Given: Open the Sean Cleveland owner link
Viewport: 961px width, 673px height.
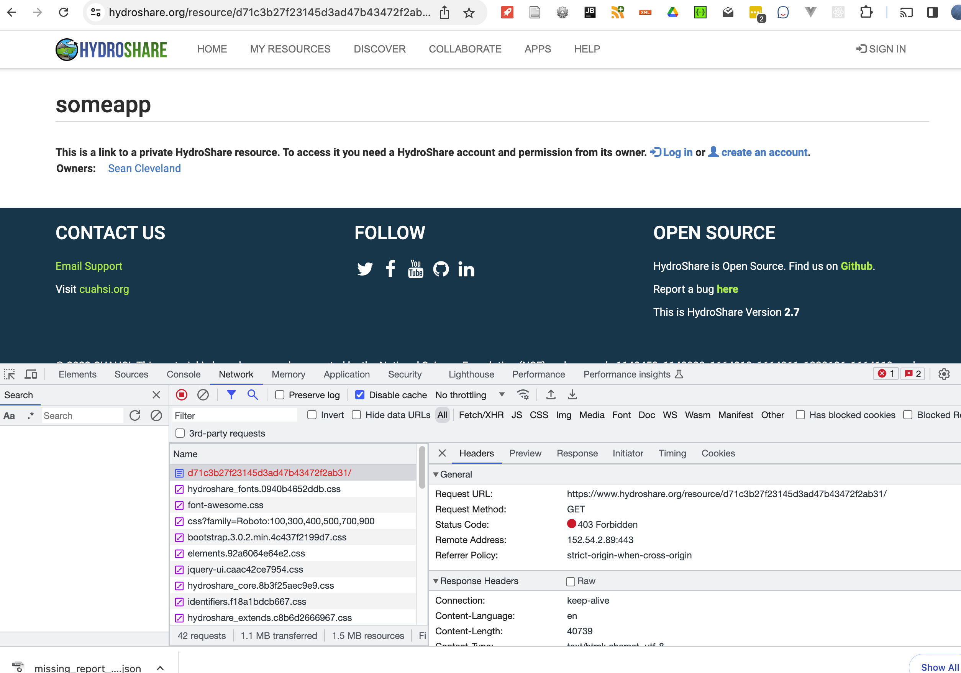Looking at the screenshot, I should [x=144, y=168].
